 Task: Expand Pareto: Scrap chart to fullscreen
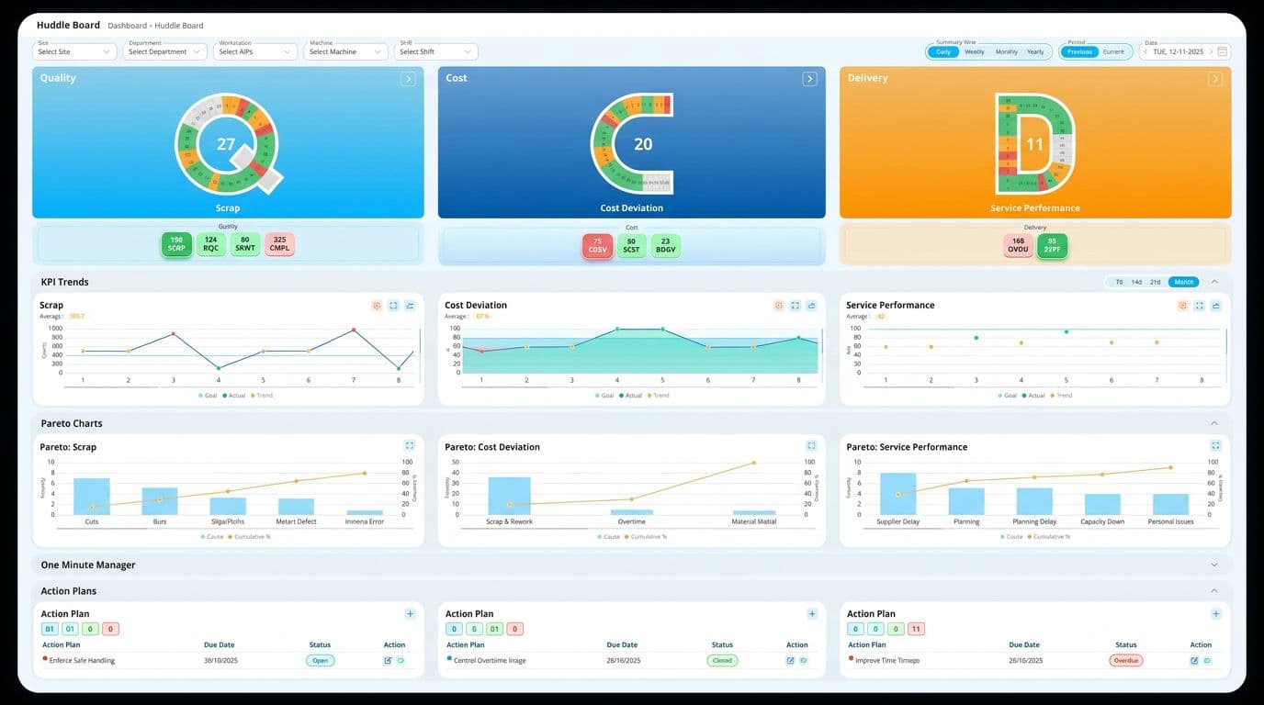[x=410, y=445]
